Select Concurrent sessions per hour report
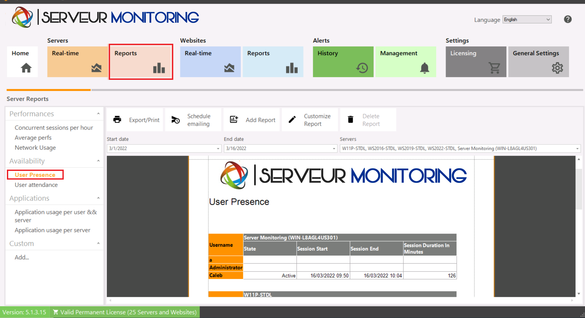 pos(54,127)
